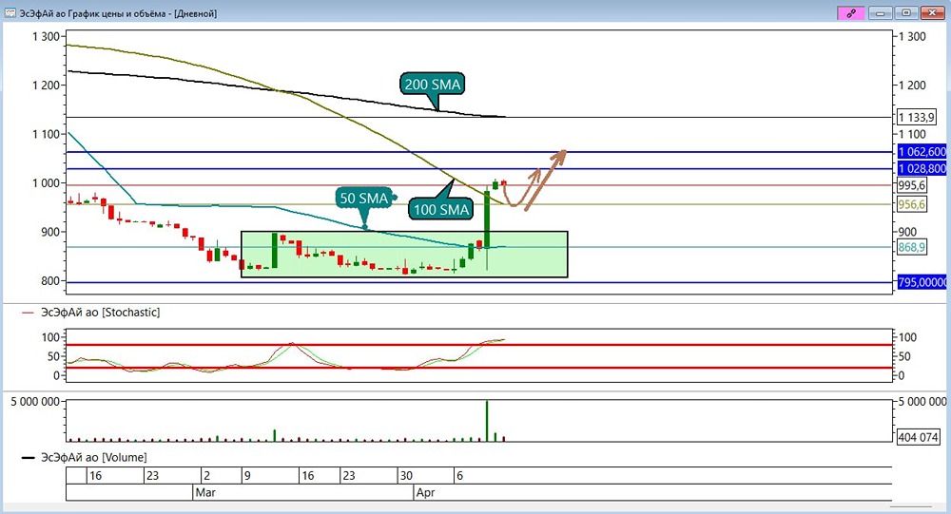The image size is (951, 514).
Task: Click the Volume indicator legend label
Action: tap(93, 457)
